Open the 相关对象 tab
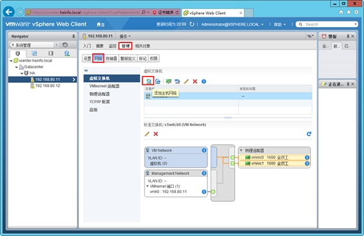Viewport: 364px width, 236px height. point(143,46)
